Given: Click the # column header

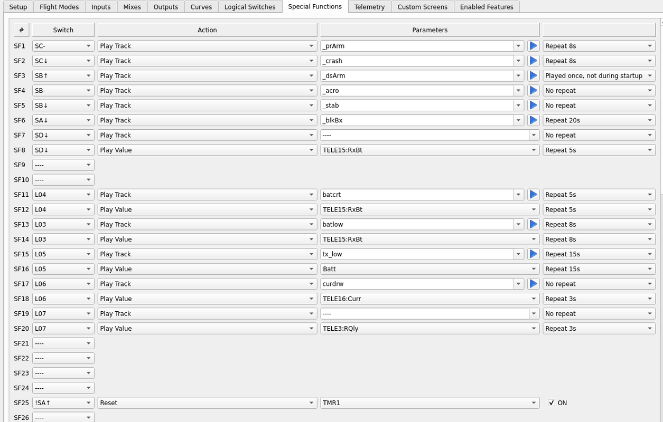Looking at the screenshot, I should [21, 30].
